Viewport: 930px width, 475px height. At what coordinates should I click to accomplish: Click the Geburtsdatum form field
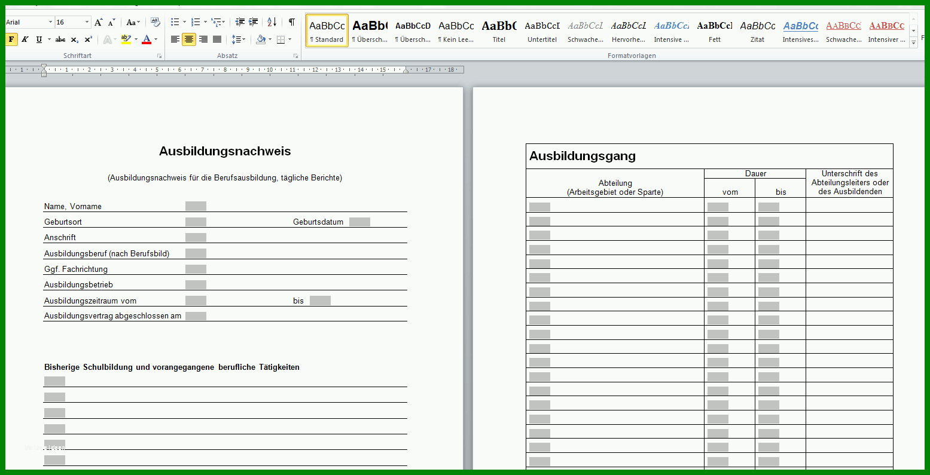pos(359,222)
